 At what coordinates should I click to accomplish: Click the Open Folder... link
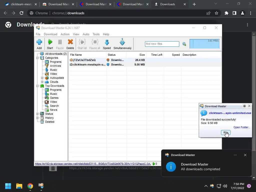tap(242, 127)
